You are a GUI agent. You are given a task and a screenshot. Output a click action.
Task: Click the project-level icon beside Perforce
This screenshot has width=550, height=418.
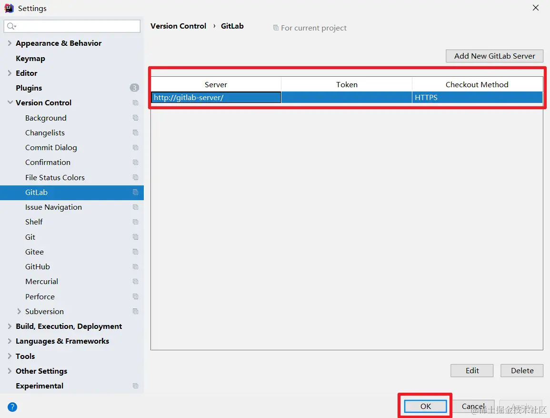[135, 296]
